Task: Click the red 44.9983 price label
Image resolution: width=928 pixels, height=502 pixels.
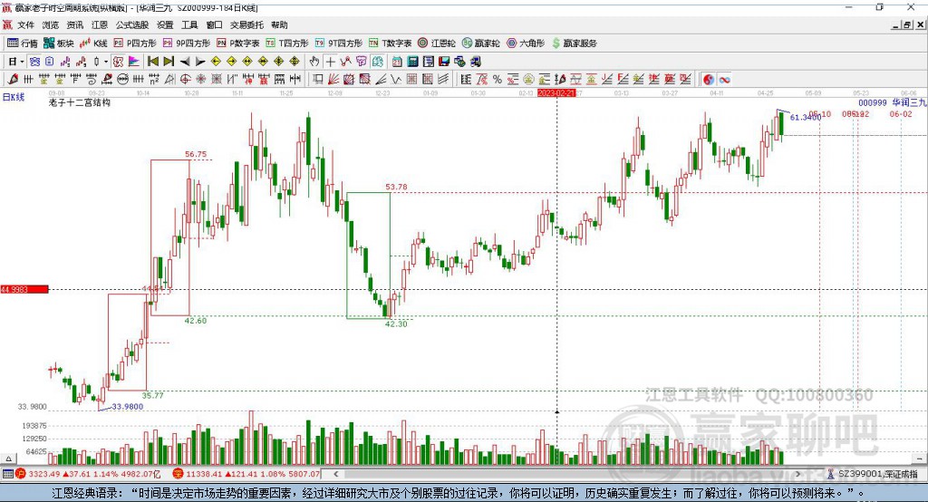Action: [x=24, y=289]
